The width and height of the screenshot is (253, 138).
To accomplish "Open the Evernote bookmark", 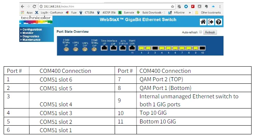I will pyautogui.click(x=126, y=12).
